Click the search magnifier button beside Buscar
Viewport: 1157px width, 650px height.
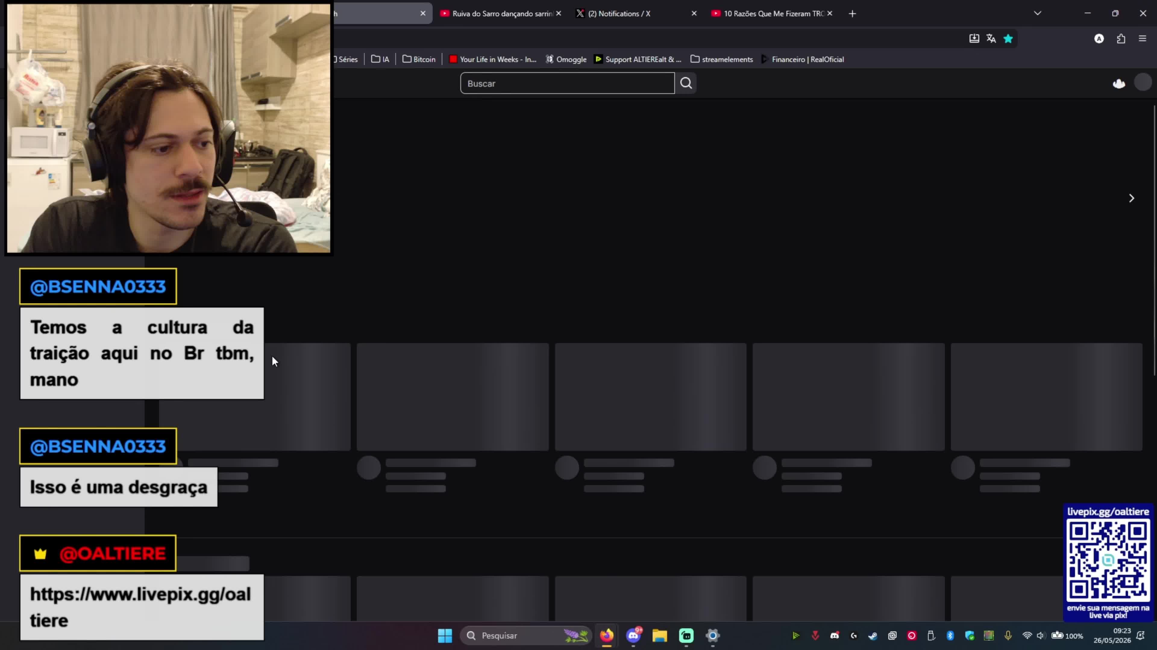(x=686, y=83)
